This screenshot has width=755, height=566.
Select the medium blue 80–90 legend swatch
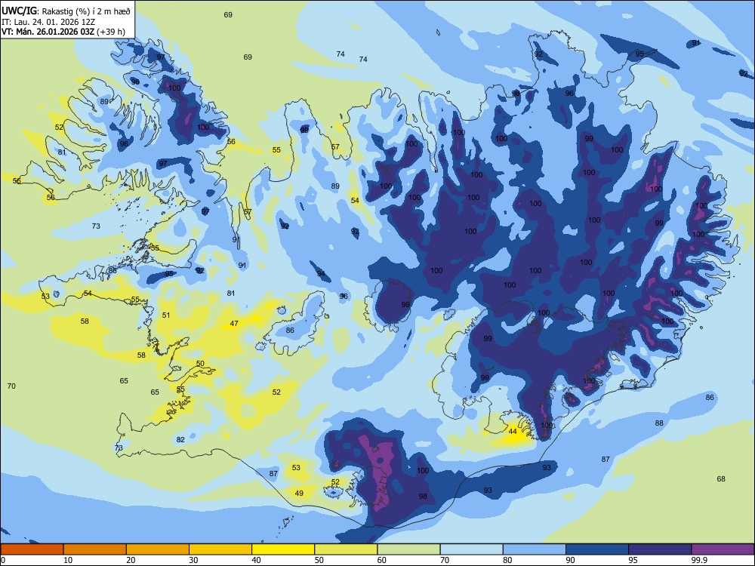click(x=535, y=549)
